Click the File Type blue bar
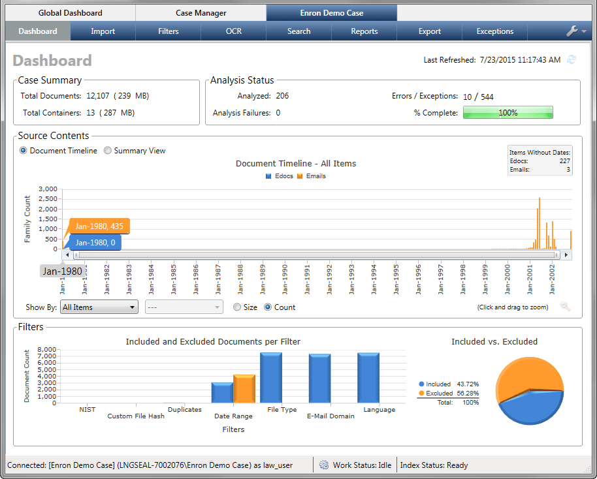Image resolution: width=597 pixels, height=479 pixels. [x=271, y=378]
